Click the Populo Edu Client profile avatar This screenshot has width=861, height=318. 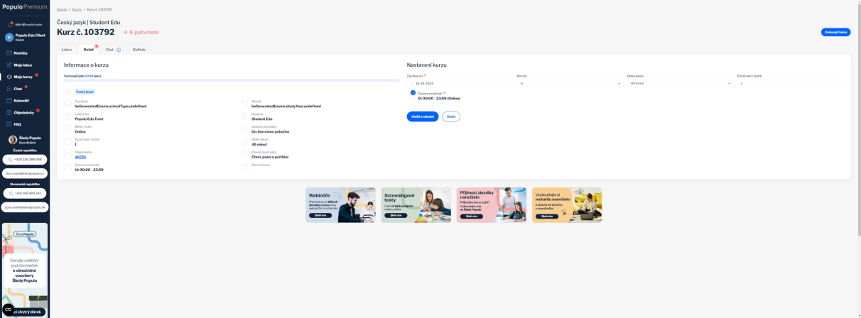(9, 37)
